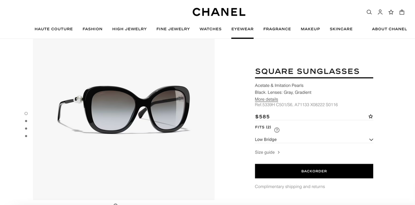
Task: Click the CHANEL logo
Action: 219,12
